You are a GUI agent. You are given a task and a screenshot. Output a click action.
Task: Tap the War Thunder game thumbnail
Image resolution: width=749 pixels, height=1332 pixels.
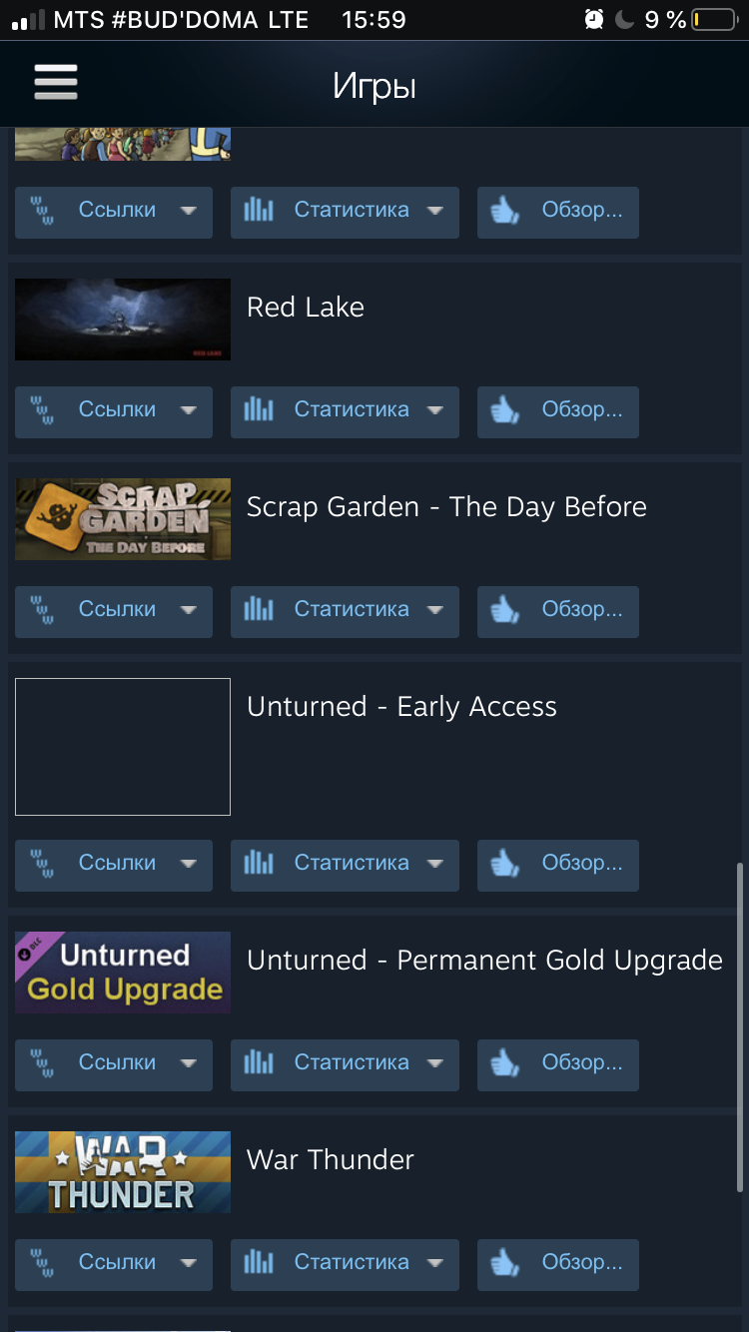click(x=123, y=1172)
